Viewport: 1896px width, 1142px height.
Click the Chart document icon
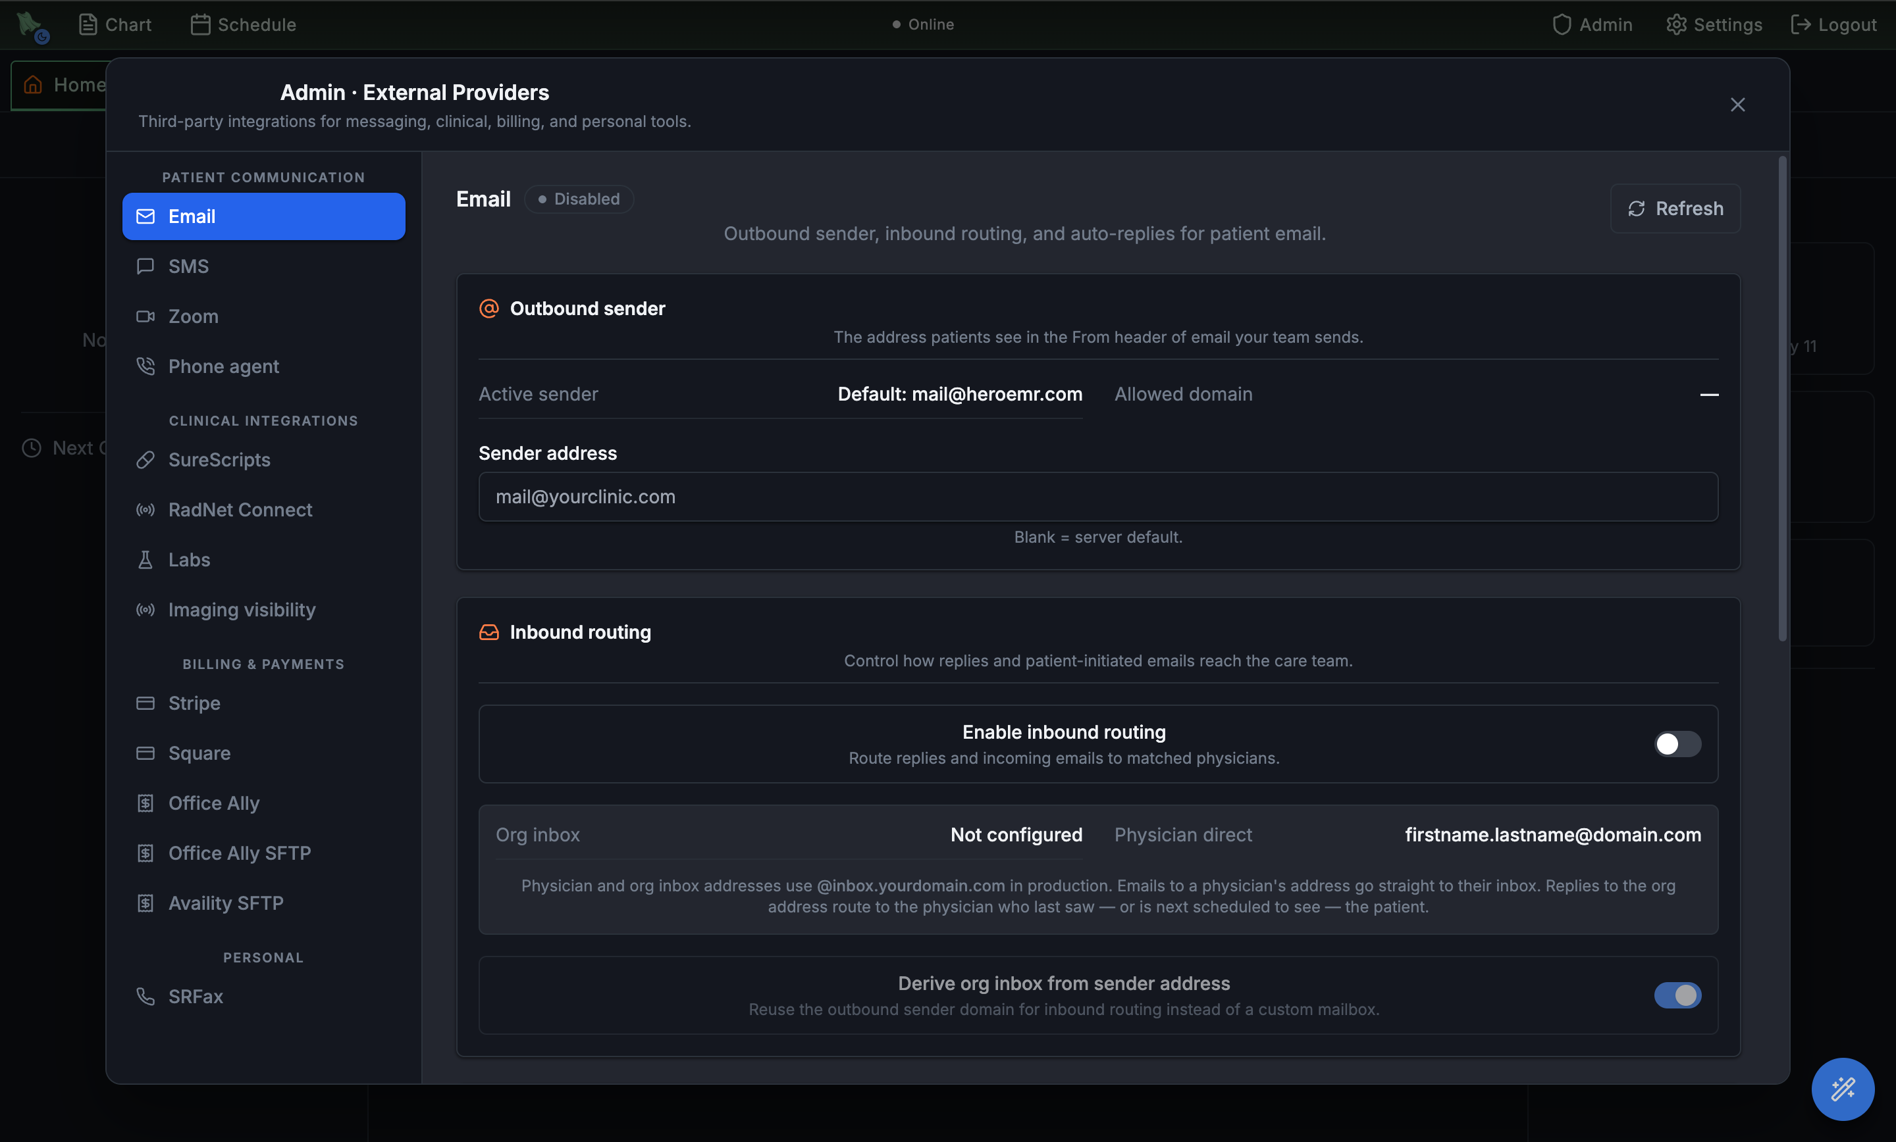[88, 24]
